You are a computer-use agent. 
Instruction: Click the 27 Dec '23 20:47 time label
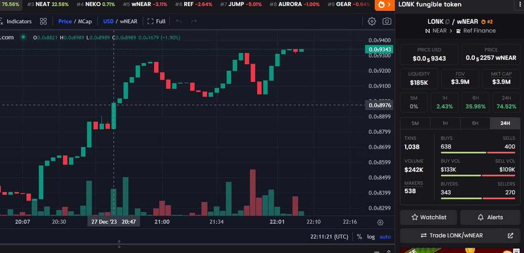[114, 222]
